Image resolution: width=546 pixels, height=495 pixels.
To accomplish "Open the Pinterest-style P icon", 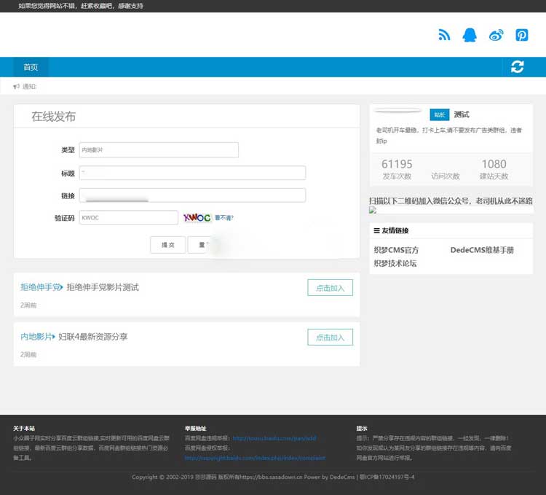I will click(x=521, y=35).
